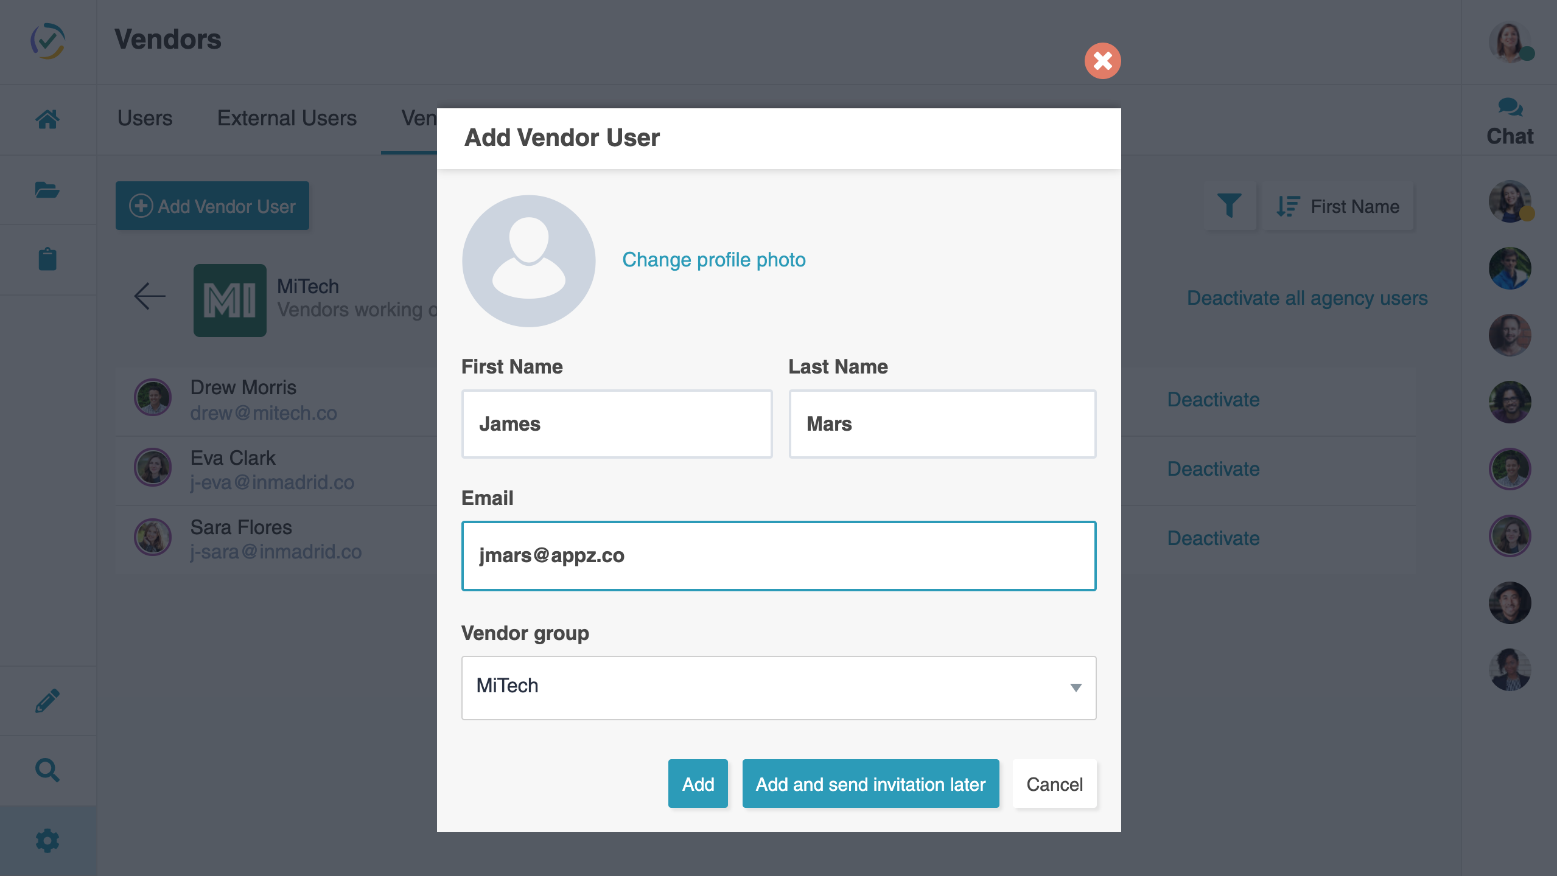The width and height of the screenshot is (1557, 876).
Task: Close dialog with red X button
Action: pos(1102,61)
